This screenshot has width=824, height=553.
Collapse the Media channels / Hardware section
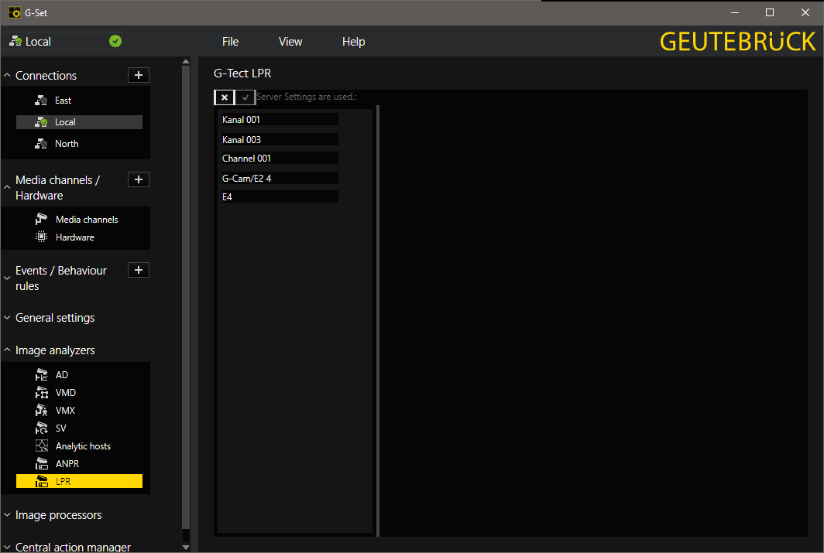click(7, 187)
